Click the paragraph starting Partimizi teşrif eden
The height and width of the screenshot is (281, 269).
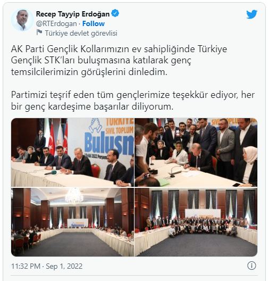132,101
